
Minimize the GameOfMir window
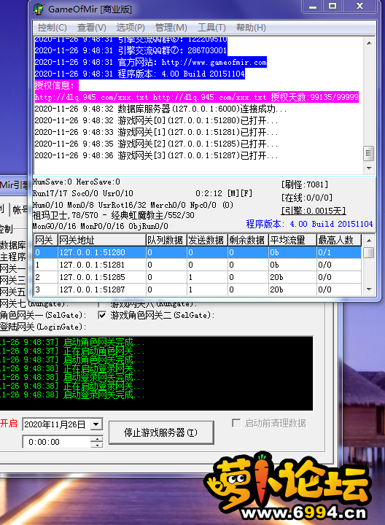click(313, 6)
